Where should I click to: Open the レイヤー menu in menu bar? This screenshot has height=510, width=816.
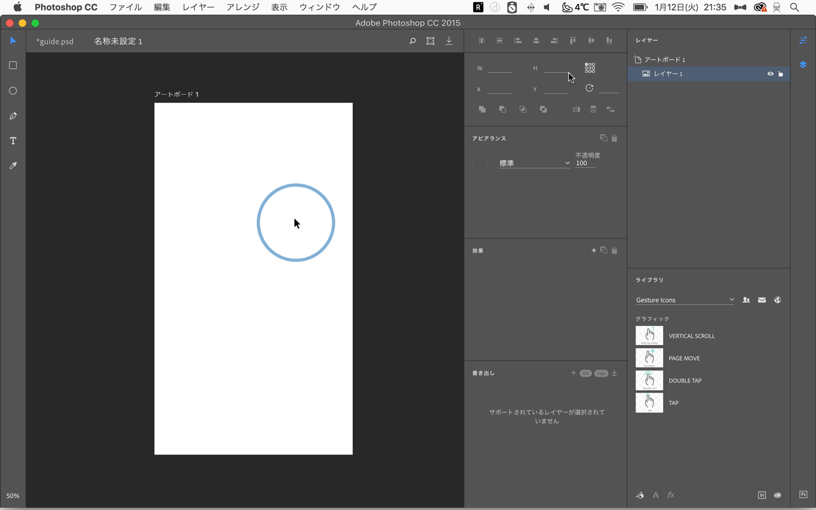click(x=198, y=7)
